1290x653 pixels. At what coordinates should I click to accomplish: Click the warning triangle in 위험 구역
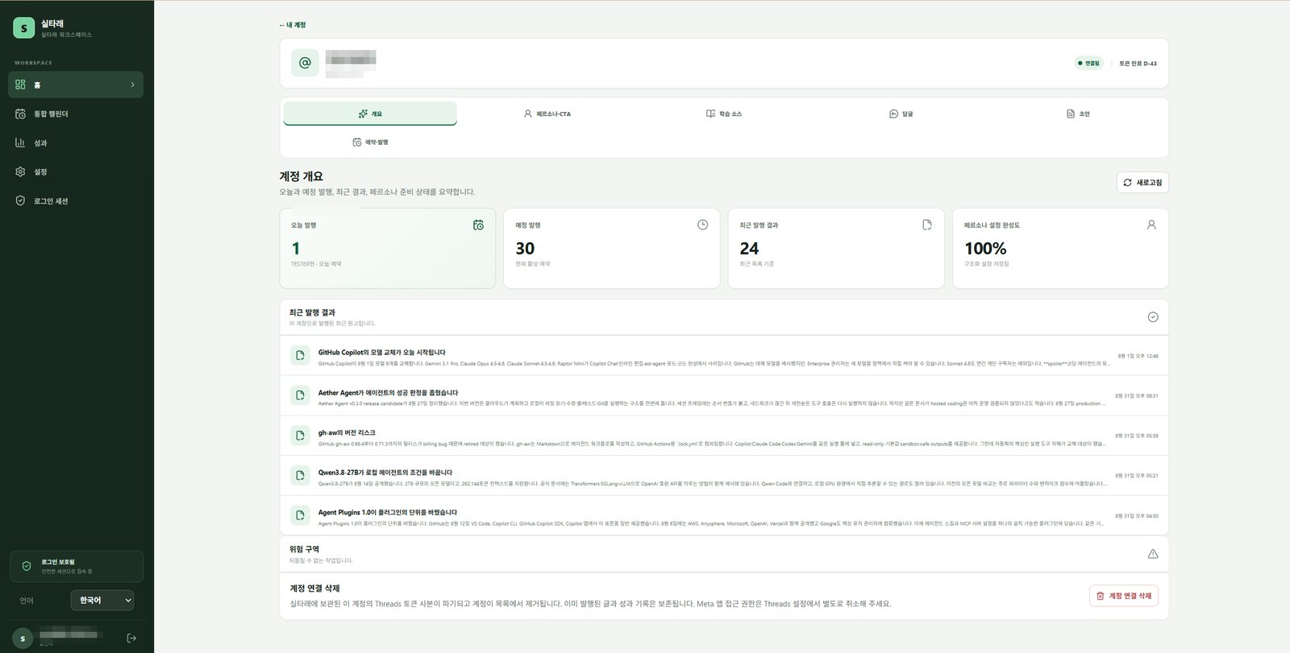coord(1153,554)
